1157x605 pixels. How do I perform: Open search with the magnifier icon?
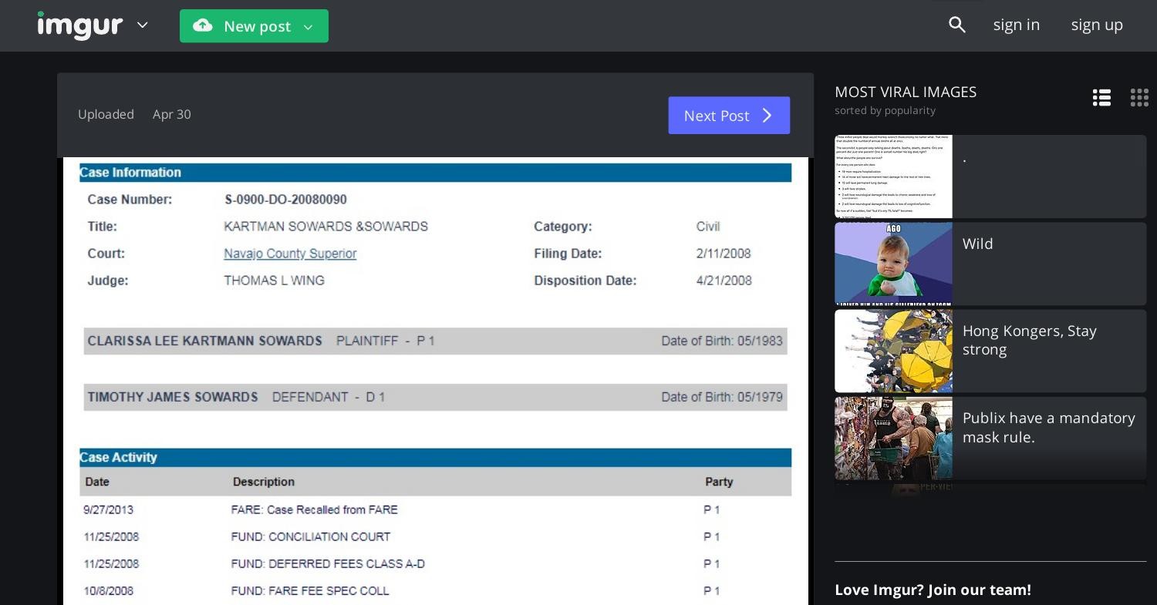coord(956,25)
